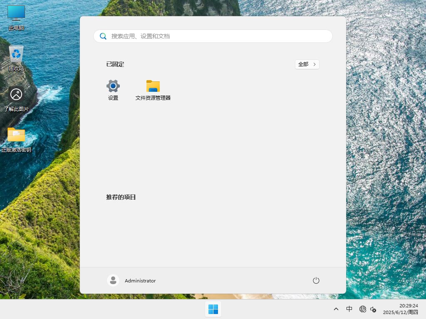Click the chevron arrow next to 全部
426x319 pixels.
click(314, 64)
